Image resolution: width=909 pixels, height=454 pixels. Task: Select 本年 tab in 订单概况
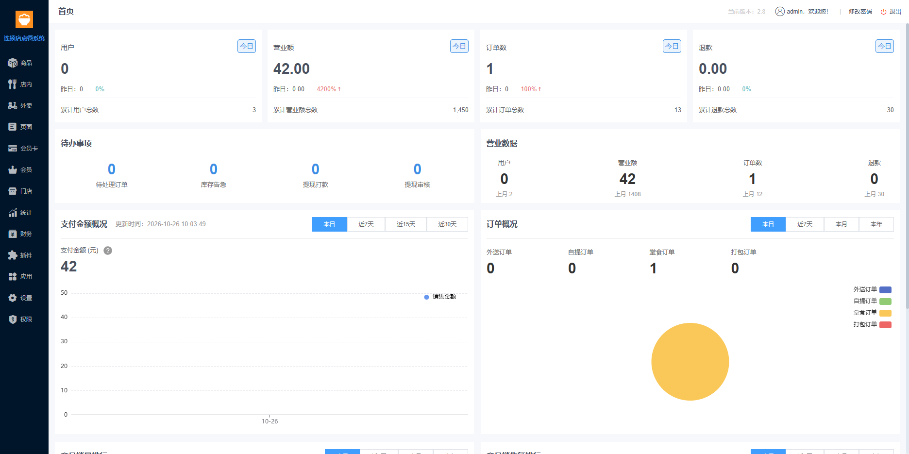pos(876,224)
